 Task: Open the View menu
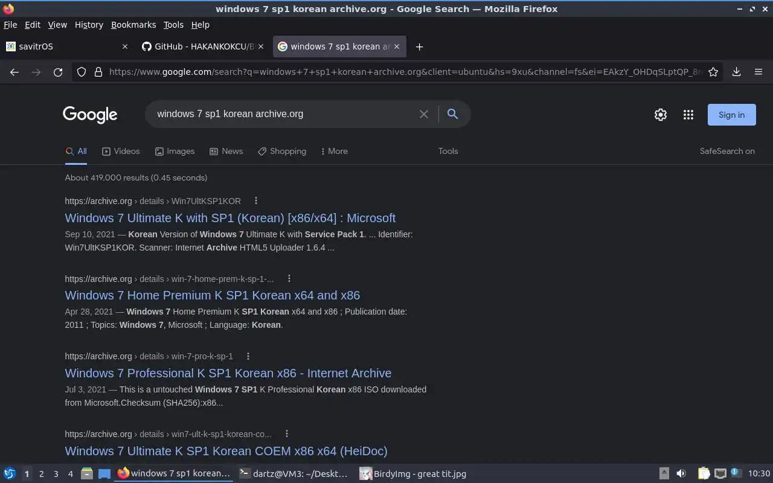pyautogui.click(x=57, y=25)
